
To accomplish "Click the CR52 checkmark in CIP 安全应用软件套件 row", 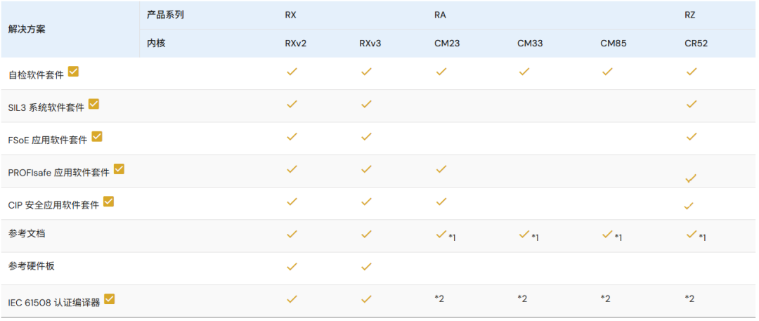I will pos(688,206).
